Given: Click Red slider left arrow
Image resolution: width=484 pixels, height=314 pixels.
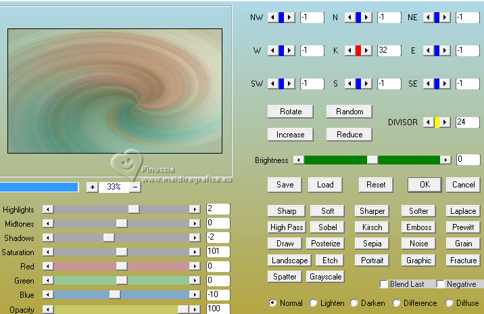Looking at the screenshot, I should click(48, 266).
